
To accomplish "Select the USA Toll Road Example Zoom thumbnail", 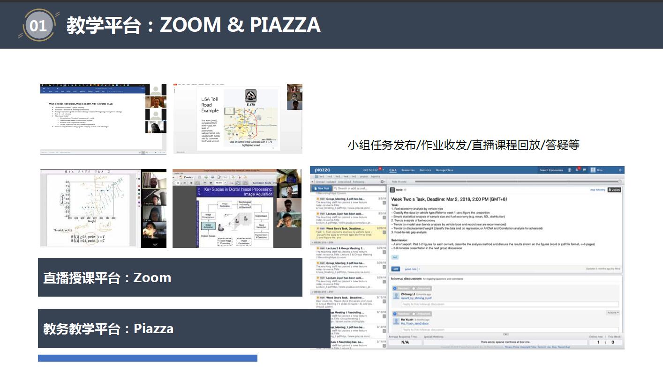I will point(238,119).
